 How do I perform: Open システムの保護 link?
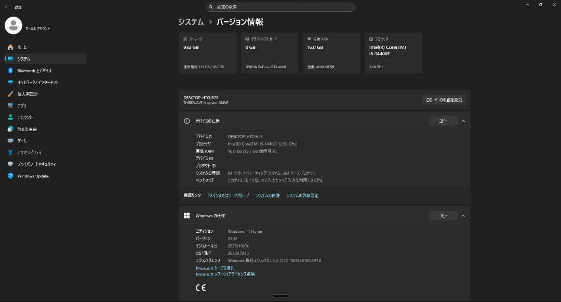[x=268, y=195]
